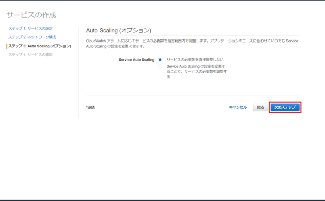Proceed with the 次のステップ button
The image size is (325, 201).
click(285, 107)
